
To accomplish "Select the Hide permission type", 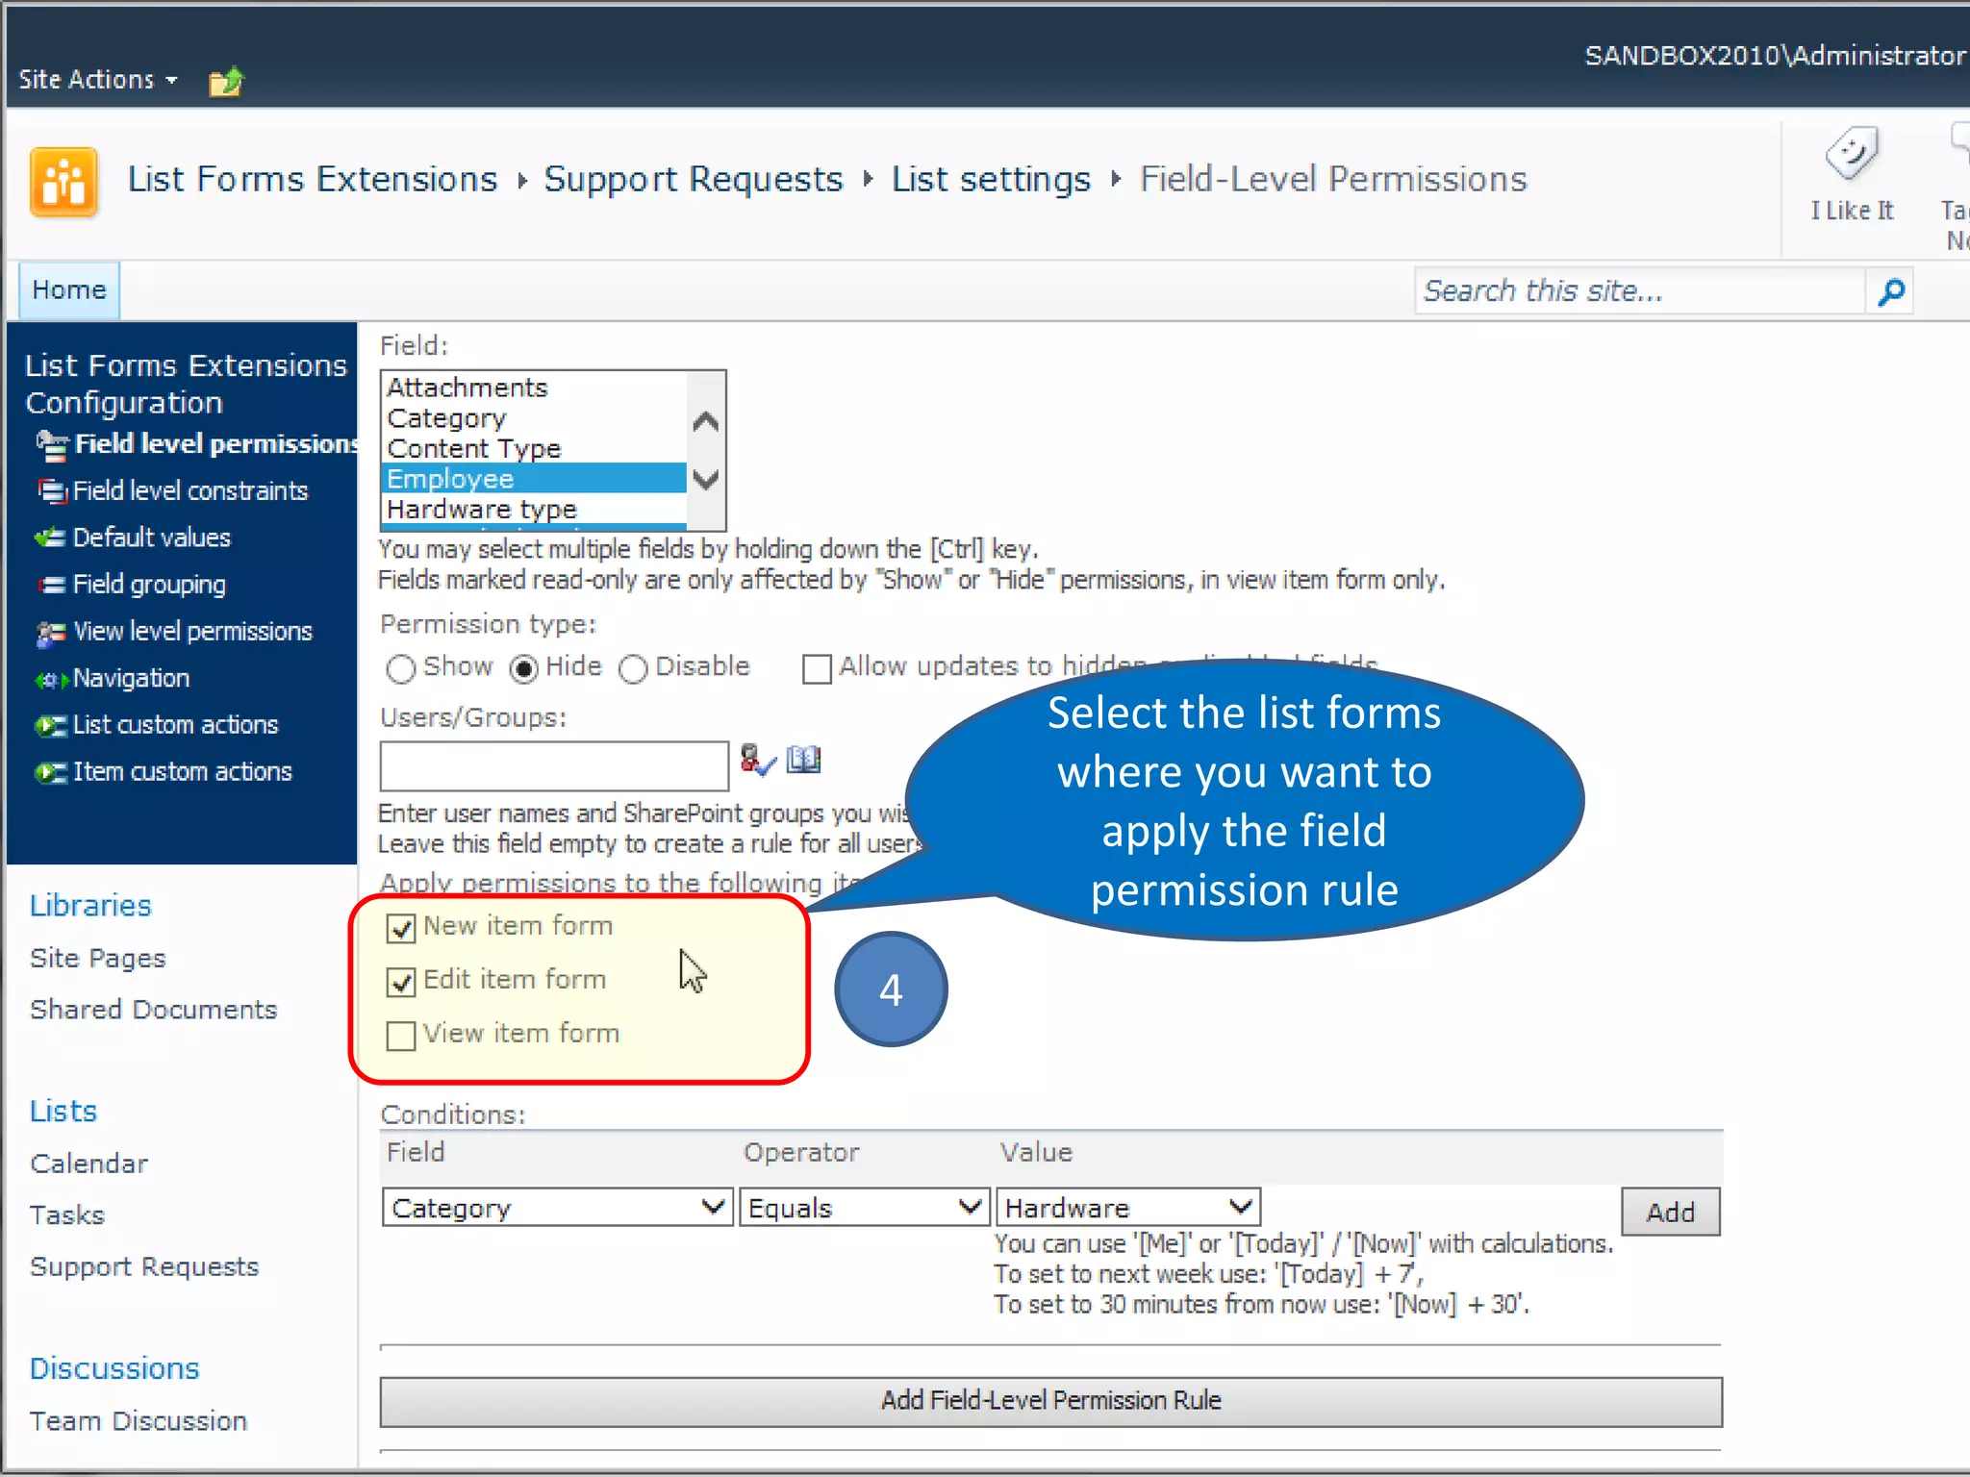I will (x=523, y=668).
